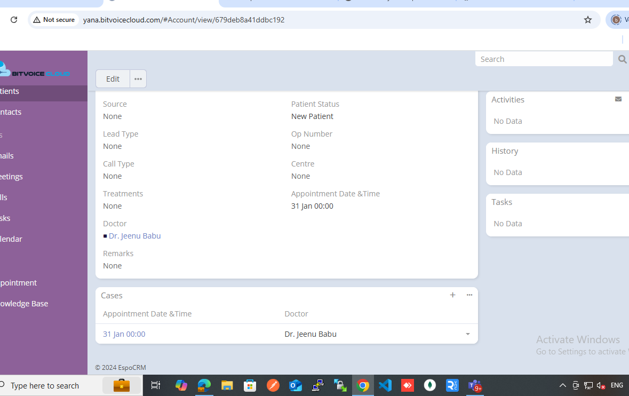Bookmark this page with the star icon
629x396 pixels.
pyautogui.click(x=587, y=20)
